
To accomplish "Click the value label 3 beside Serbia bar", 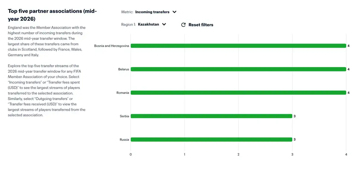I will (295, 116).
